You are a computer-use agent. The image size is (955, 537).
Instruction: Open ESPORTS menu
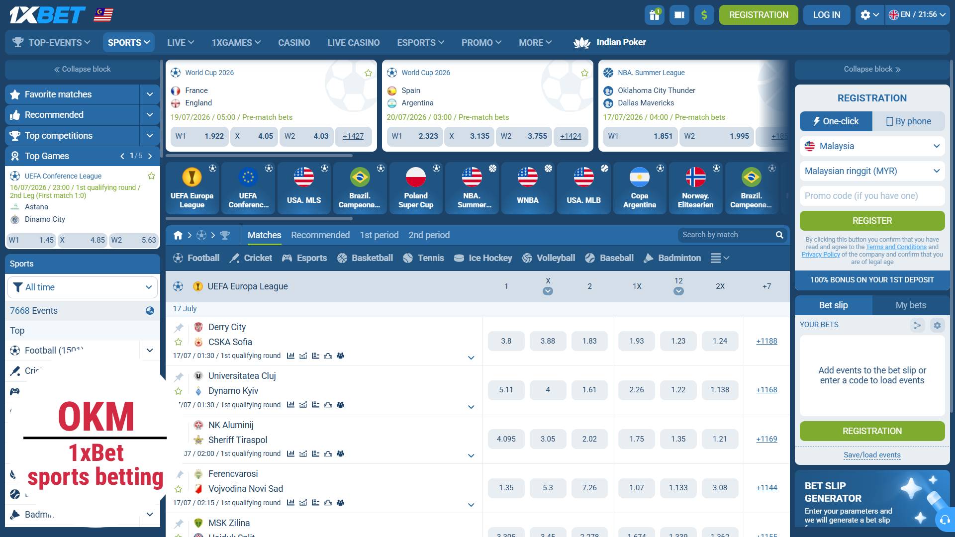pos(420,43)
